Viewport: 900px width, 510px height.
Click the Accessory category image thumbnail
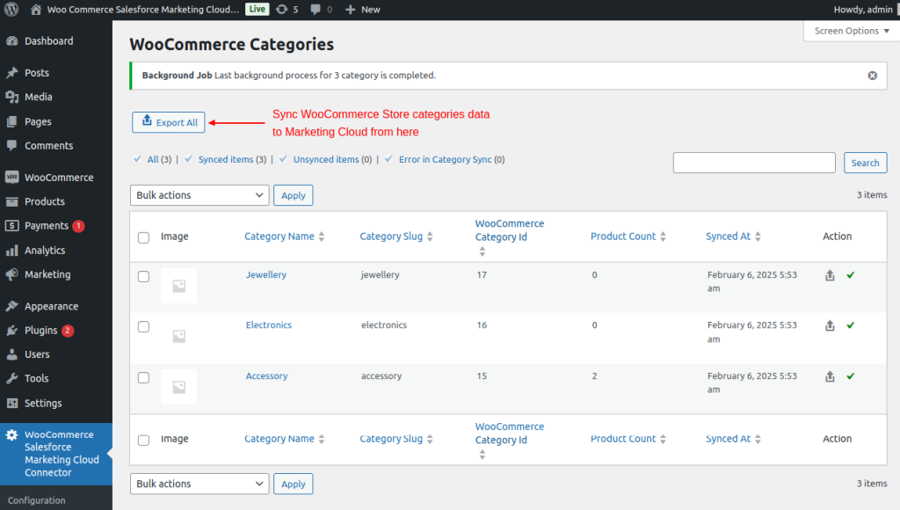tap(178, 387)
